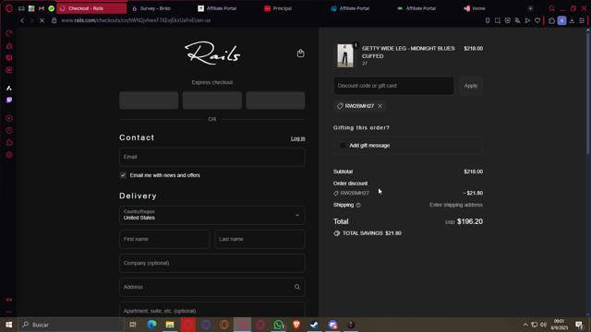Screen dimensions: 591x332
Task: Apply the discount code
Action: [x=470, y=86]
